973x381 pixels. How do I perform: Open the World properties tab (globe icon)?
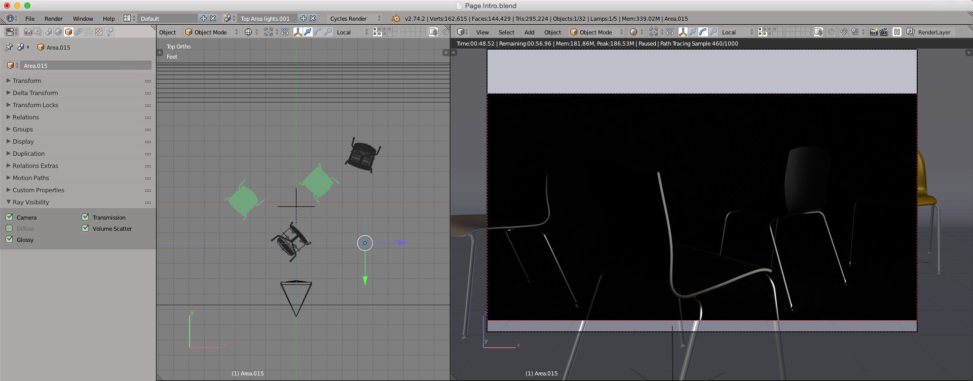tap(58, 32)
